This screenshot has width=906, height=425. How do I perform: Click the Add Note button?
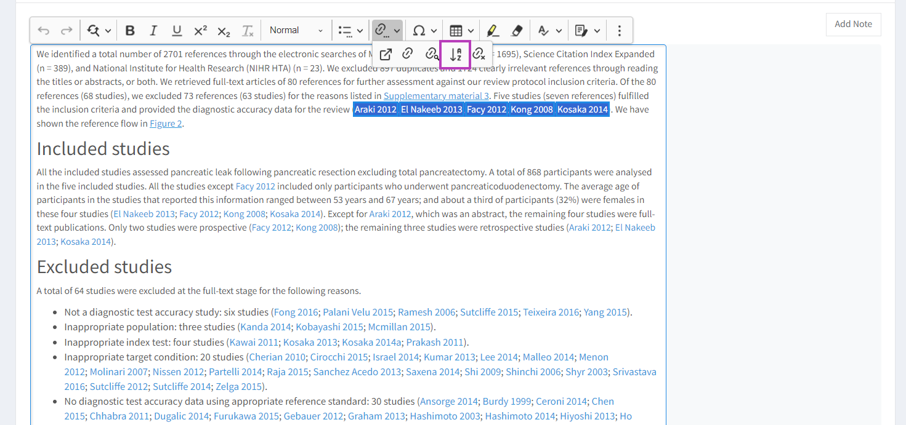pos(853,24)
